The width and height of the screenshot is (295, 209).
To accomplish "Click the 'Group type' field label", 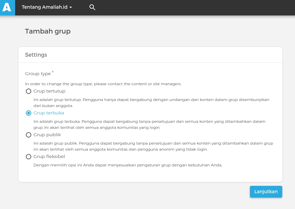I will [38, 74].
